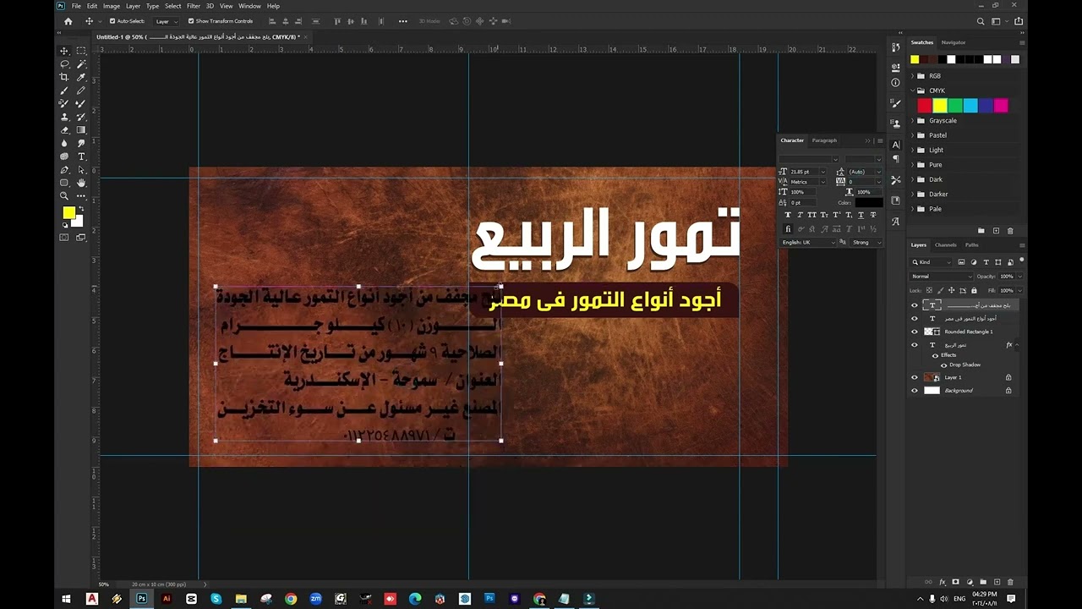The height and width of the screenshot is (609, 1082).
Task: Select the Magic Wand tool
Action: pyautogui.click(x=81, y=64)
